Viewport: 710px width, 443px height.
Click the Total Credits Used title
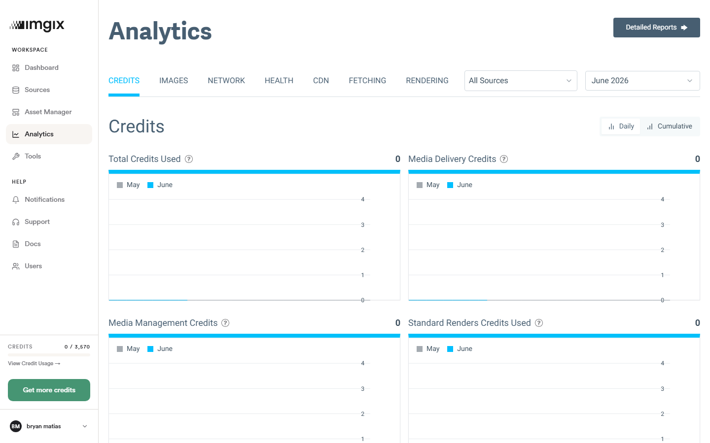tap(144, 159)
